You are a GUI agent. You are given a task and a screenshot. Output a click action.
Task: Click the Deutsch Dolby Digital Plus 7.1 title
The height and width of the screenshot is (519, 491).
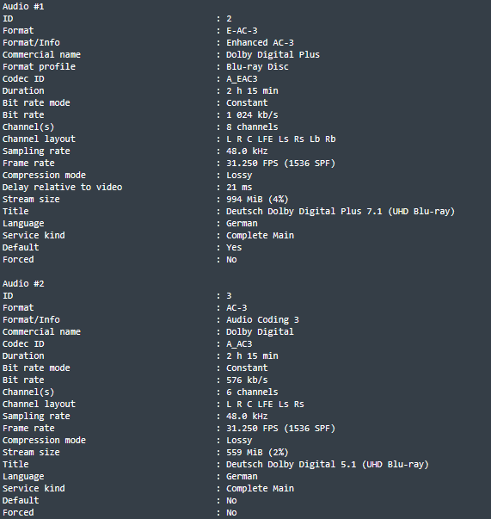(341, 211)
